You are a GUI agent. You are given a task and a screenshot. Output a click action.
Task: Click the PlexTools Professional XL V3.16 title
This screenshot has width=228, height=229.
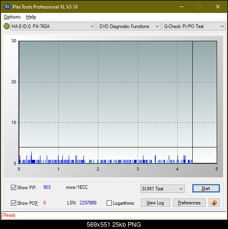(45, 7)
